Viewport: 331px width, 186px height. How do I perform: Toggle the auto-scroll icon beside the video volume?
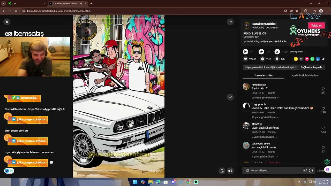tap(222, 171)
